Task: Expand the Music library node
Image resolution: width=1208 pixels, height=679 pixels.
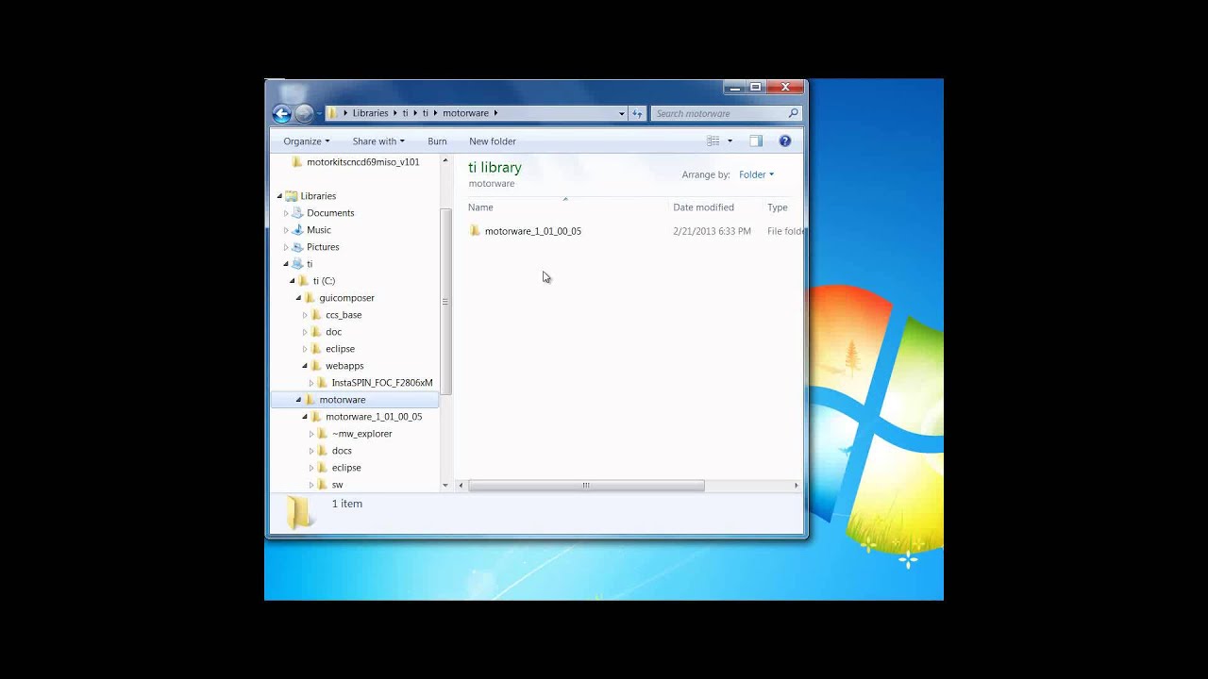Action: [286, 230]
